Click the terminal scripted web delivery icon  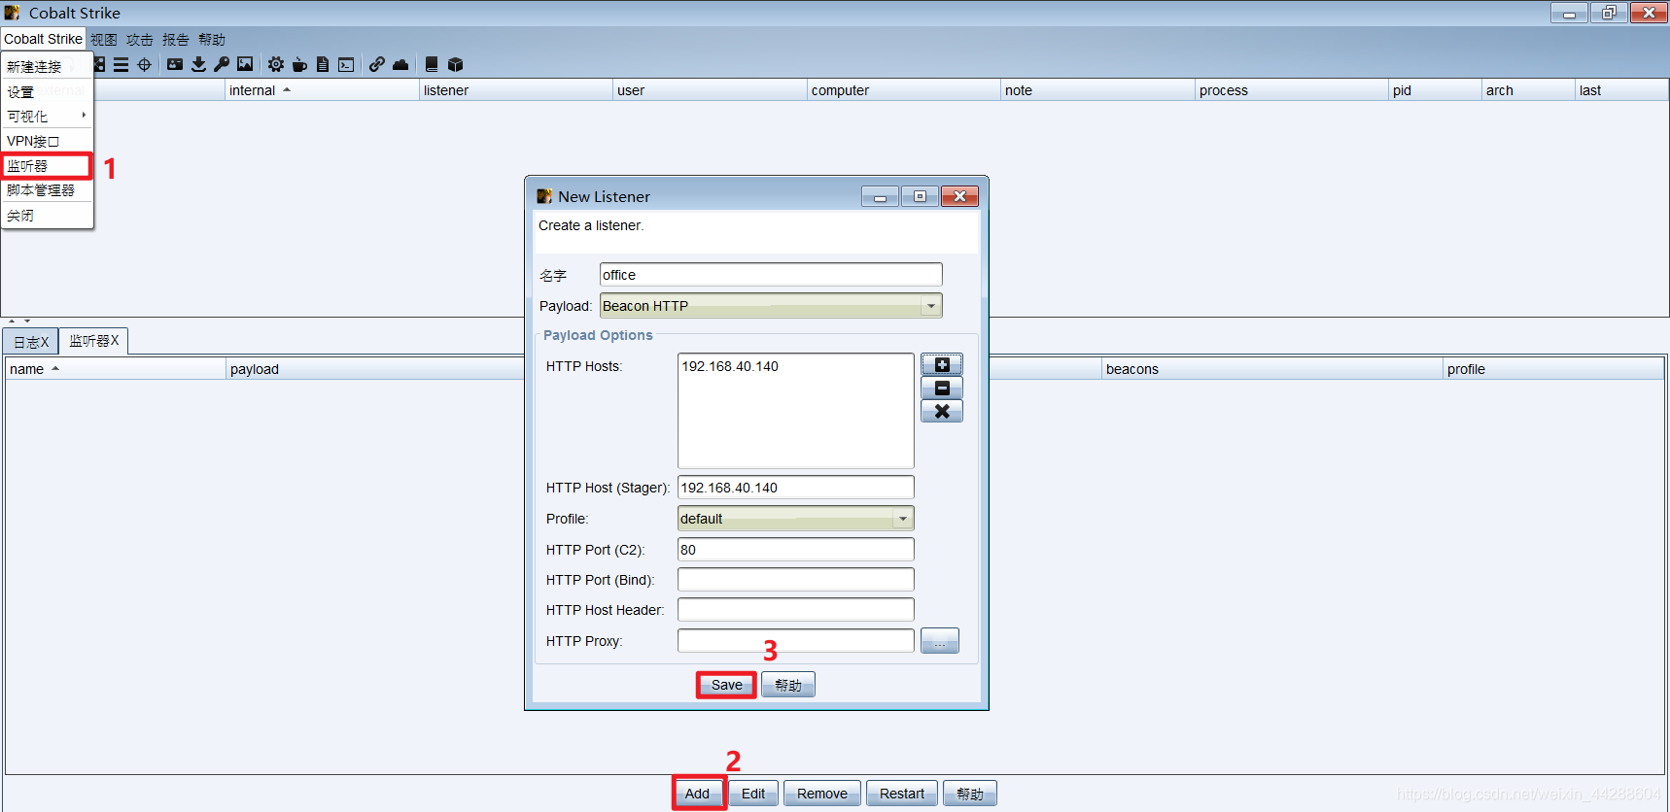(346, 65)
